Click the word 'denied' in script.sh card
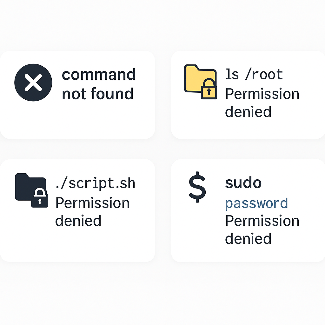The width and height of the screenshot is (325, 325). coord(78,221)
